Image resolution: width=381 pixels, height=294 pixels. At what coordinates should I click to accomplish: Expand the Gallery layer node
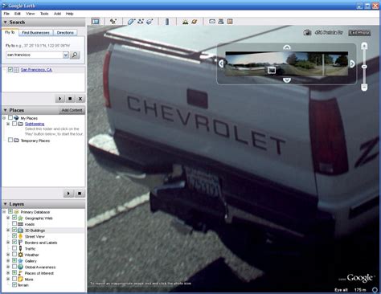coord(8,261)
